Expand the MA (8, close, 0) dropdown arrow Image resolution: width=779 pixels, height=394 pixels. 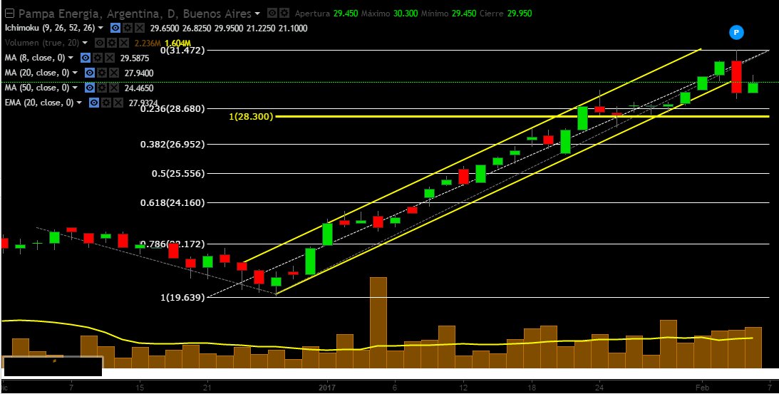coord(71,58)
